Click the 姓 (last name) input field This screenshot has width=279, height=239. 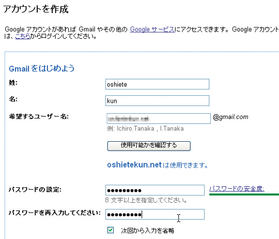tap(157, 84)
